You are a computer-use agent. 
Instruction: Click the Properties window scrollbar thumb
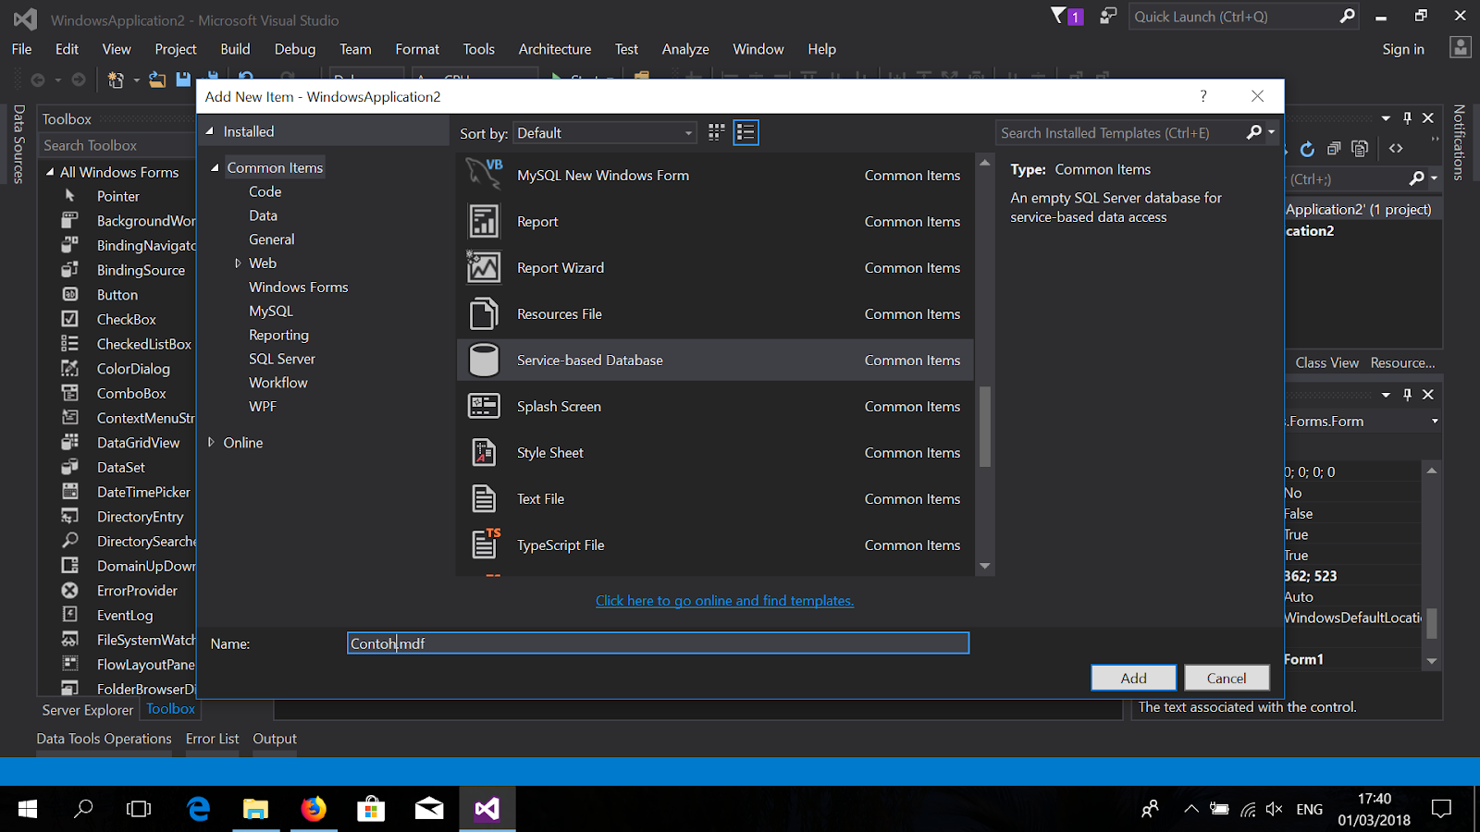coord(1431,624)
